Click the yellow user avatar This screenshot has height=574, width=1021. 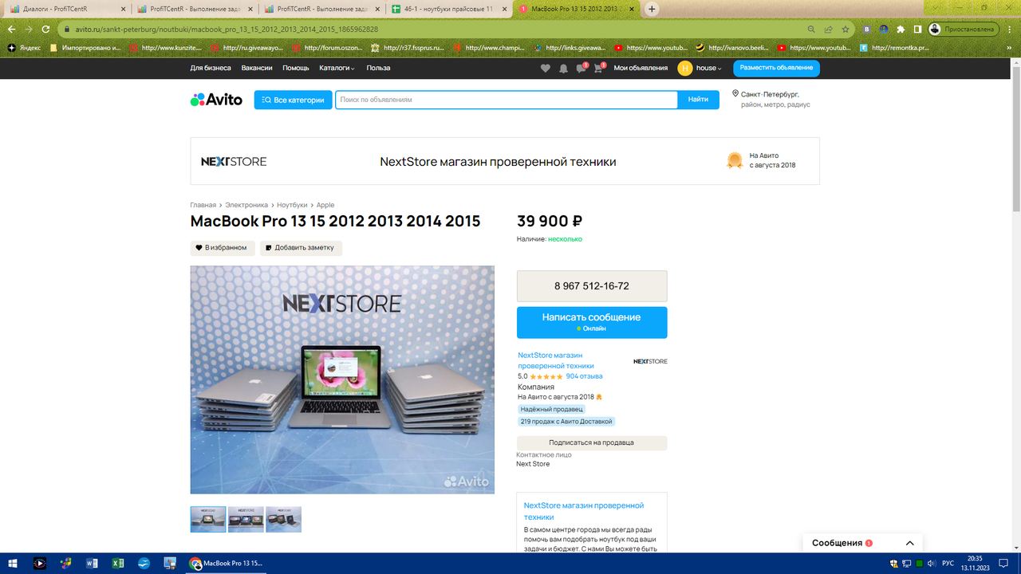[684, 69]
